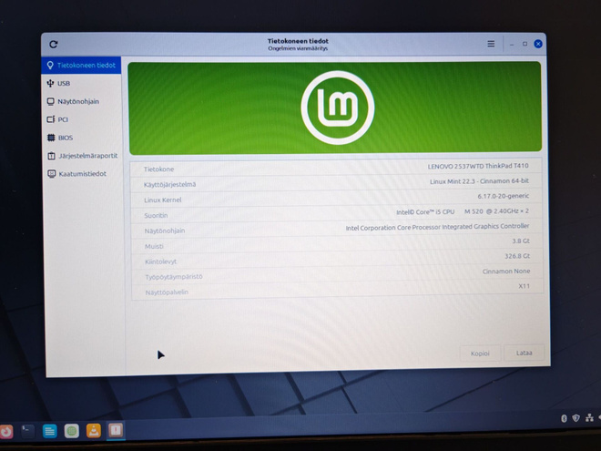Screen dimensions: 601x451
Task: Open Järjestelmäraportit in the sidebar
Action: click(83, 155)
